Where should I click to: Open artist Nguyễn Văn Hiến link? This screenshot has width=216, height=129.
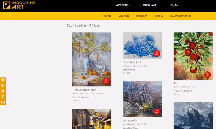point(183,91)
